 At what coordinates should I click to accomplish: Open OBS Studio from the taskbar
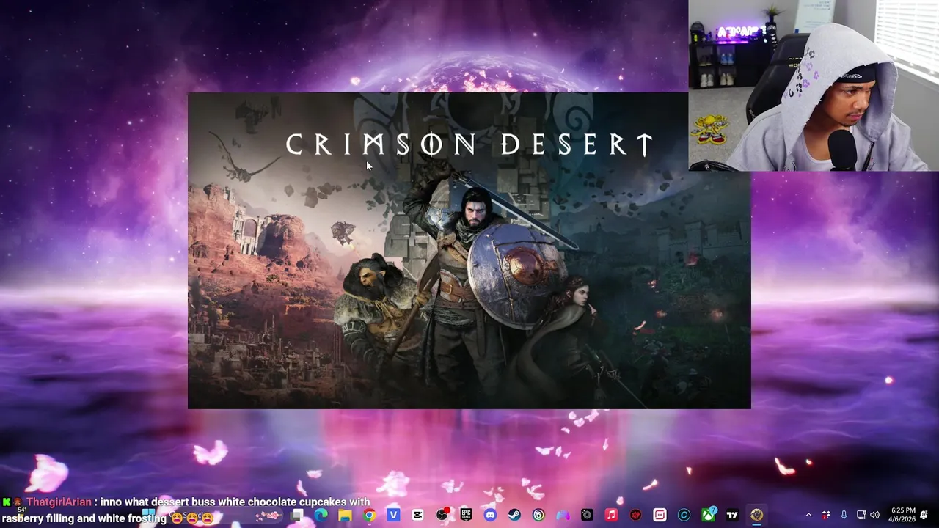coord(442,516)
